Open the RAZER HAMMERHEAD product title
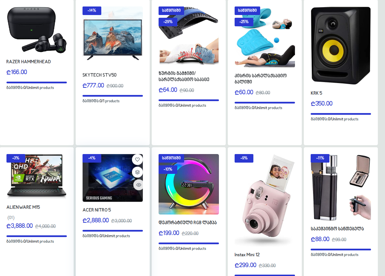385x276 pixels. (29, 62)
